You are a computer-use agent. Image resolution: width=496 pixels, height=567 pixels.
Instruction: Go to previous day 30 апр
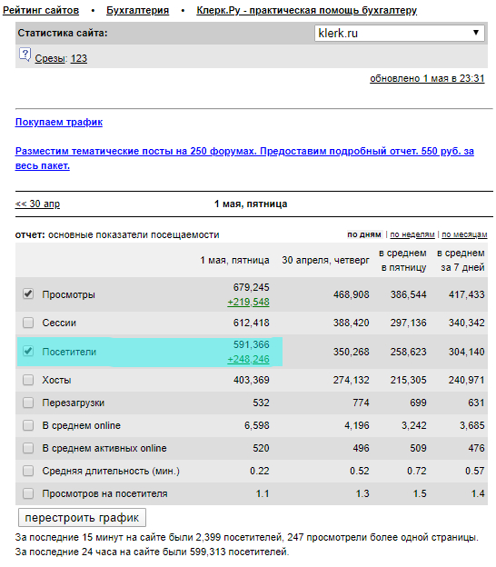pyautogui.click(x=37, y=204)
